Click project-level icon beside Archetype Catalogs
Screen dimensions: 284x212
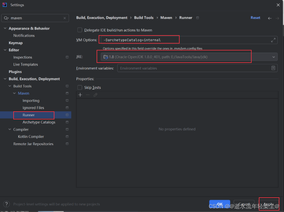67,122
